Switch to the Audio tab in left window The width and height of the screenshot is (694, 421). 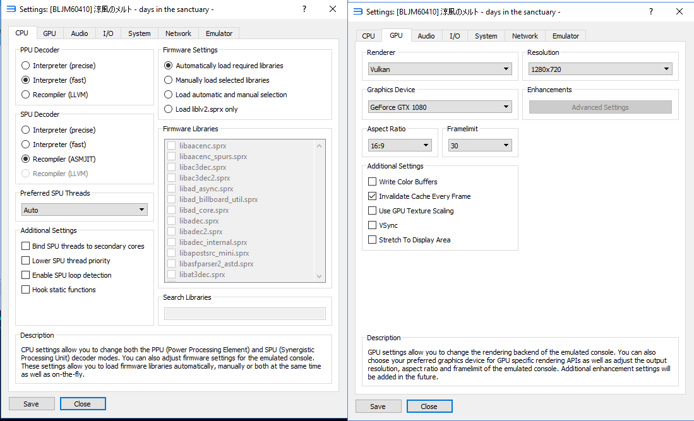(80, 33)
